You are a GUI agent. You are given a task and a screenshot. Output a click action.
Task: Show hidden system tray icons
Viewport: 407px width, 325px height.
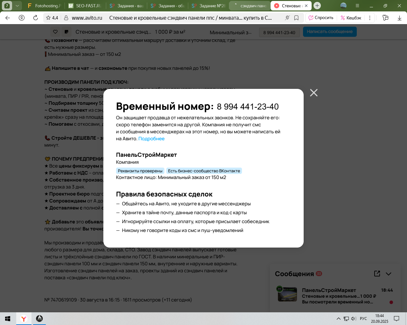pos(338,319)
